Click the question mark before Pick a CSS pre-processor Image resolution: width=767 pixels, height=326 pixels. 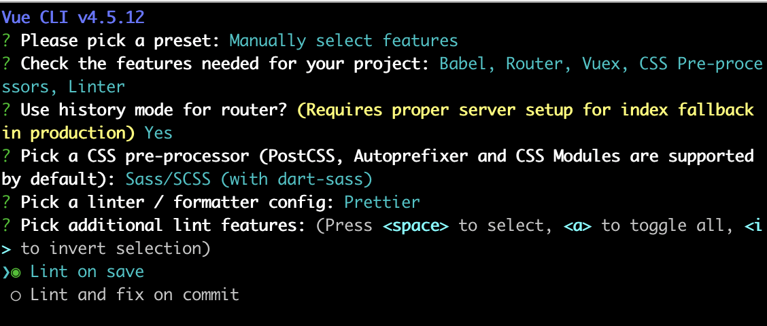(x=6, y=156)
